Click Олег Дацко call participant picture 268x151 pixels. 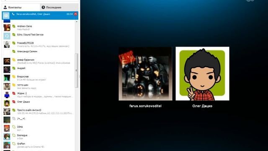pos(202,74)
